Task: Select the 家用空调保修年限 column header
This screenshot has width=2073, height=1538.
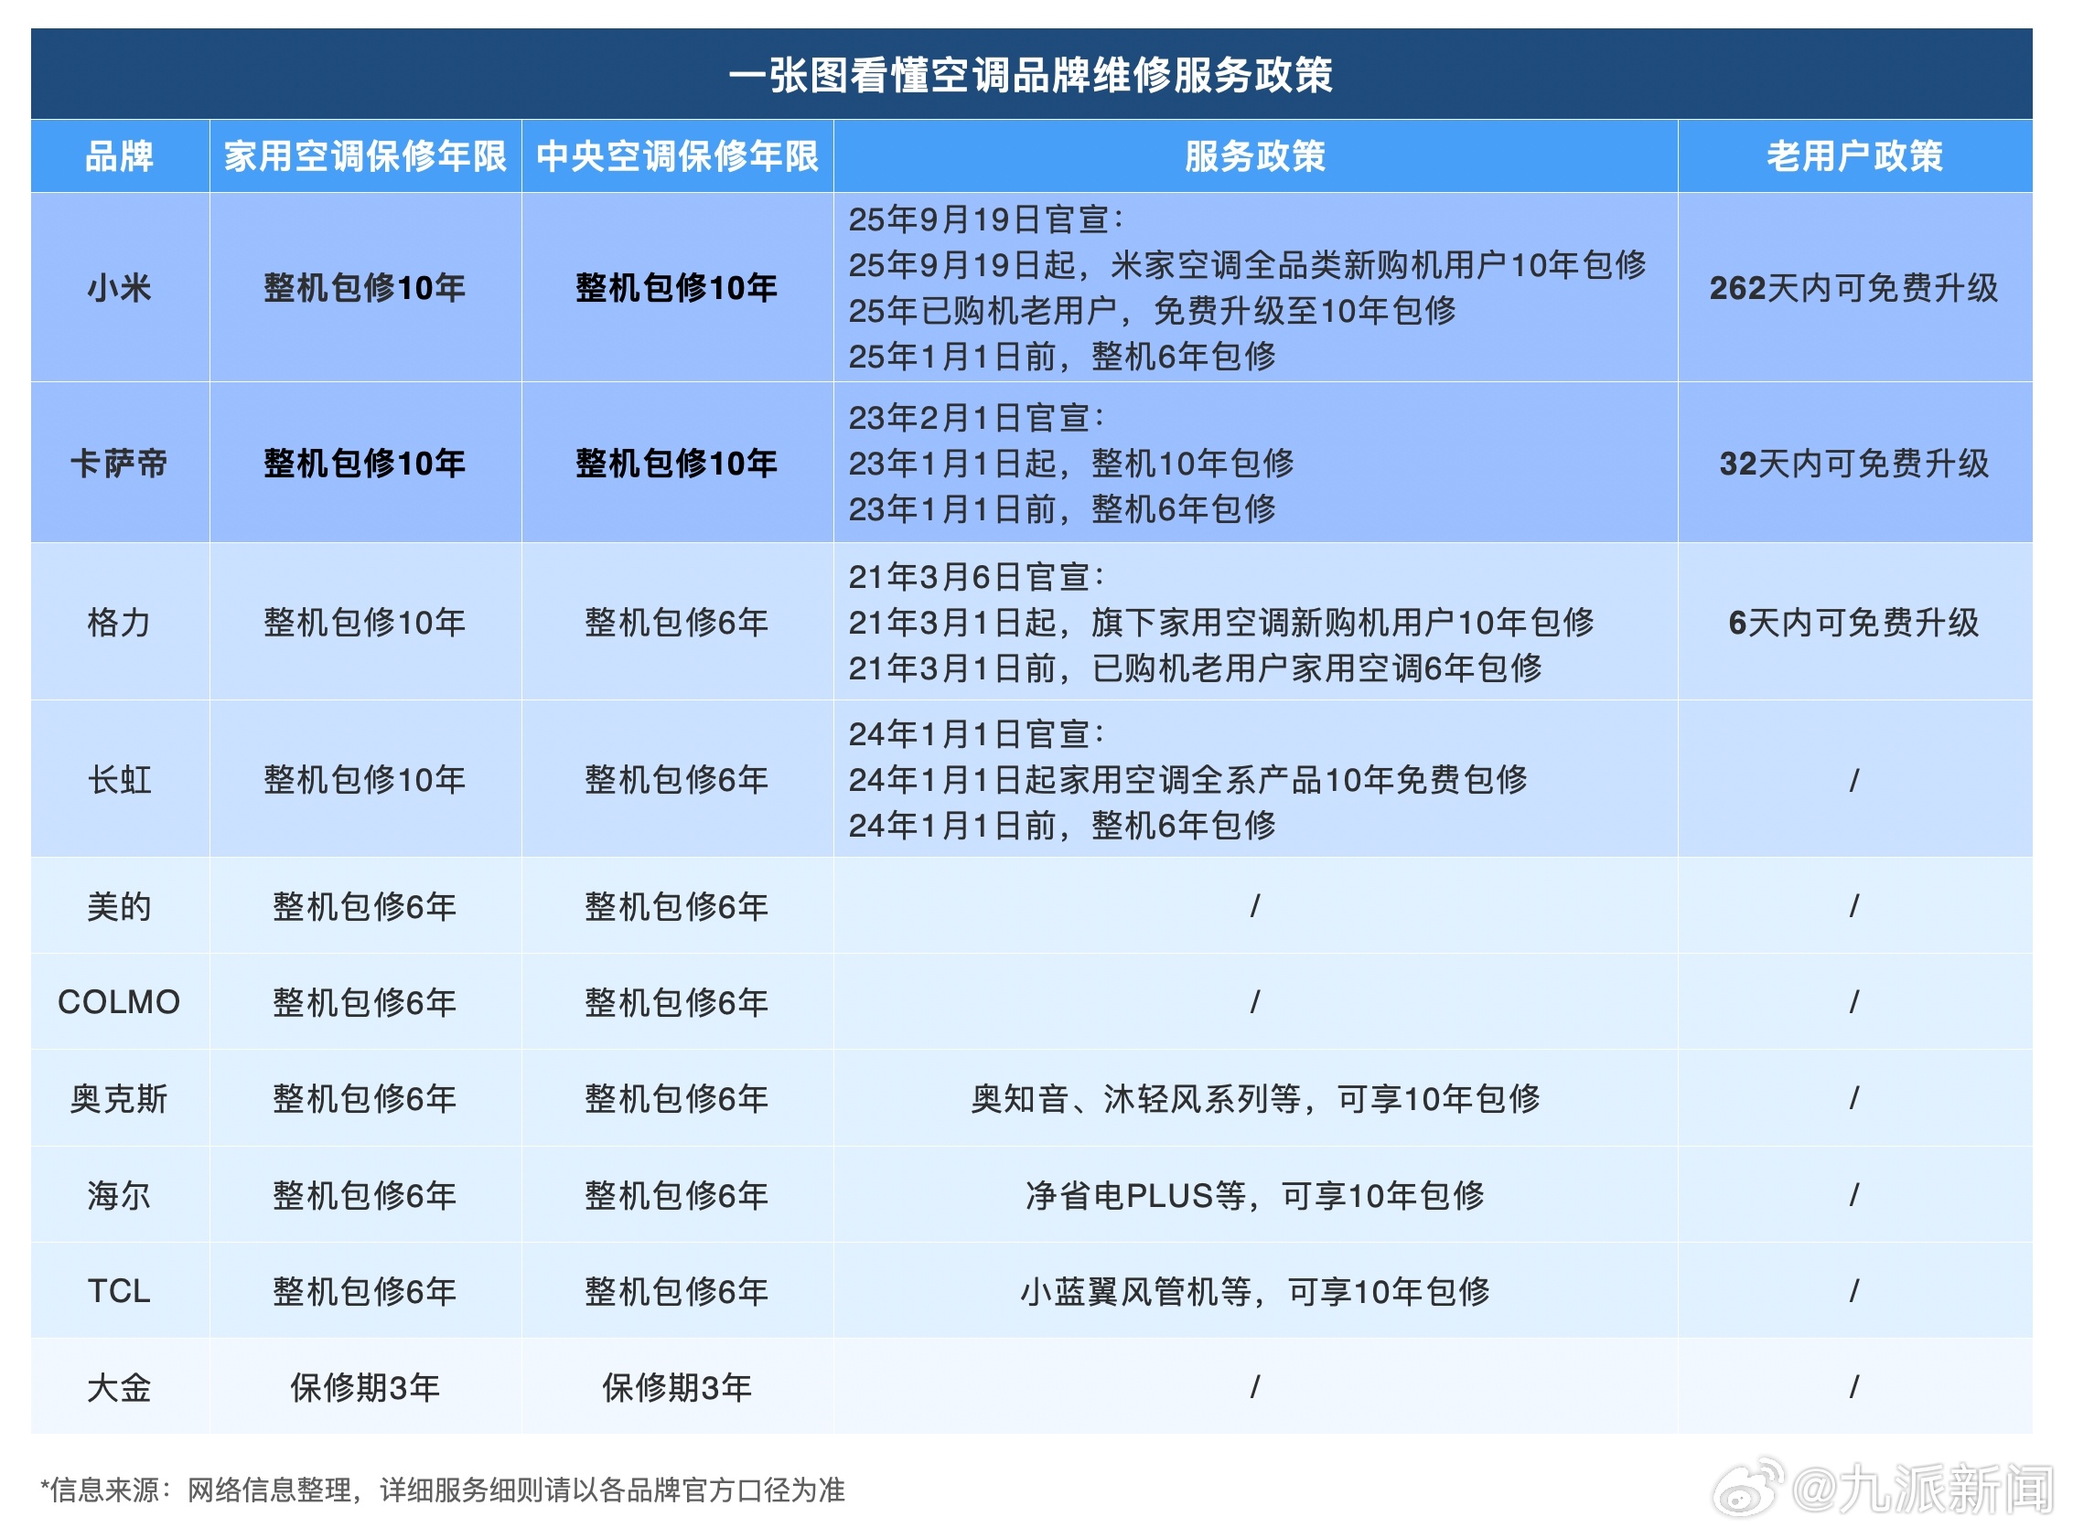Action: (x=365, y=156)
